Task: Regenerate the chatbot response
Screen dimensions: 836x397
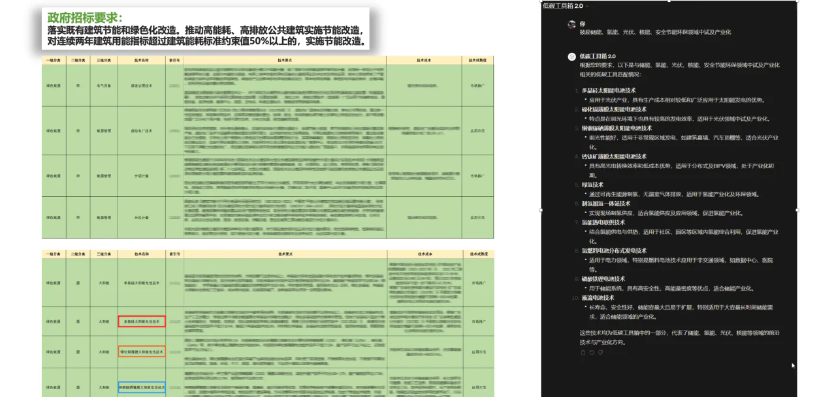Action: pos(592,353)
